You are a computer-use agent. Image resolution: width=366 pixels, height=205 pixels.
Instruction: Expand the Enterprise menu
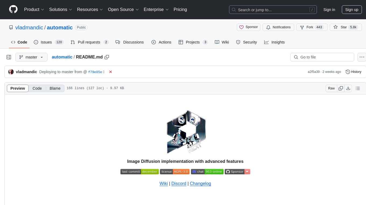(156, 9)
